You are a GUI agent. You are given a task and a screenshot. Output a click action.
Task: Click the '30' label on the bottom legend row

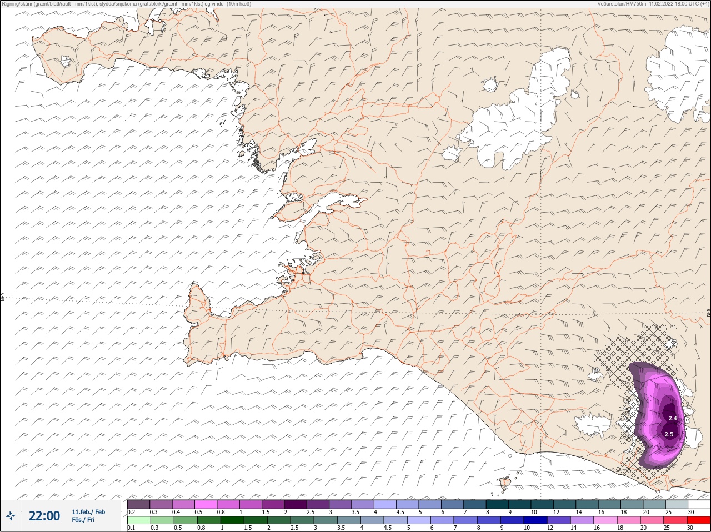click(691, 528)
